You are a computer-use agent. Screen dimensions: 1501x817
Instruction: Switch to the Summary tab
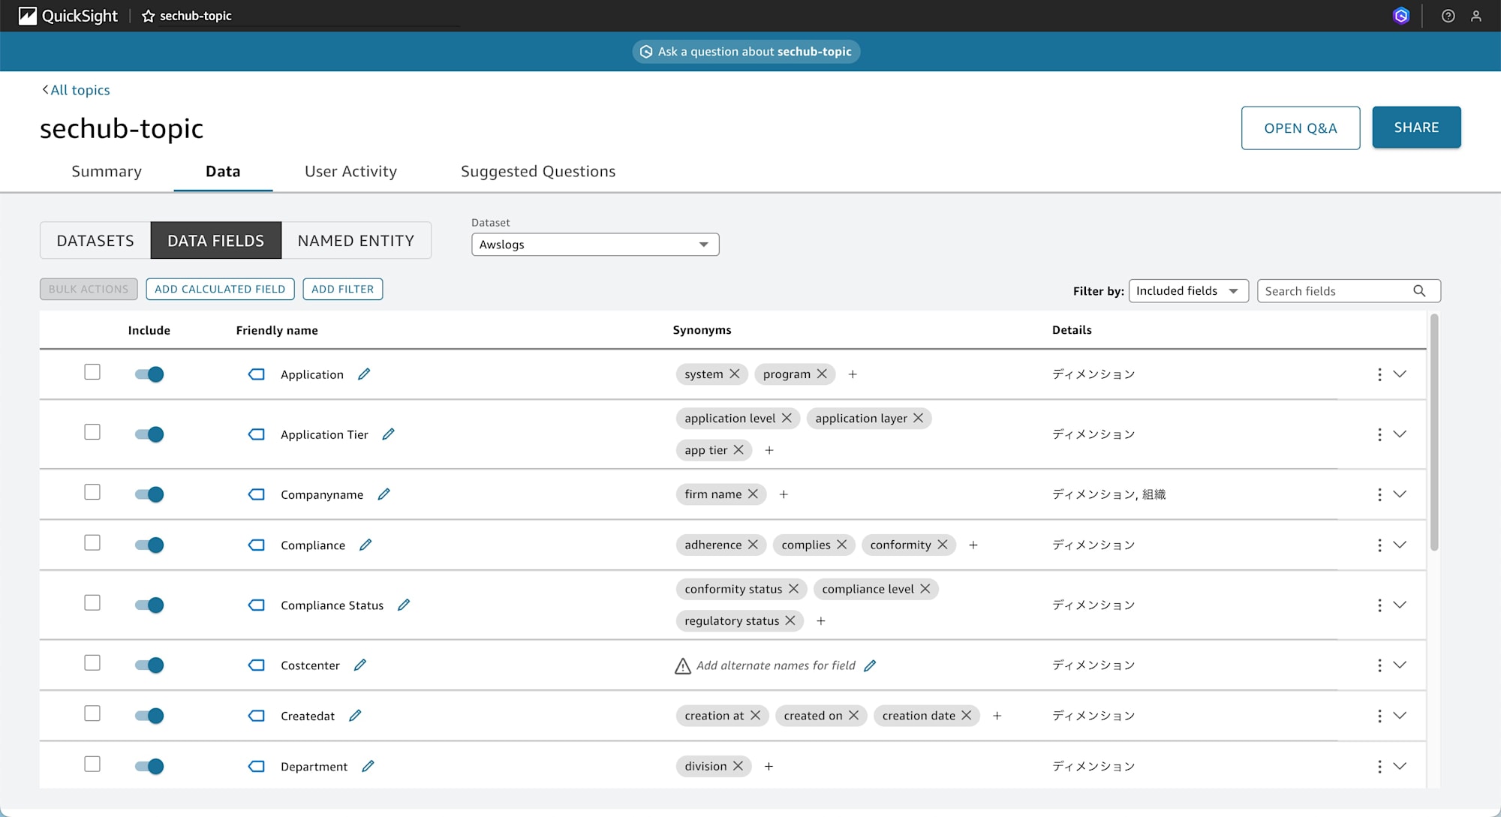coord(107,171)
